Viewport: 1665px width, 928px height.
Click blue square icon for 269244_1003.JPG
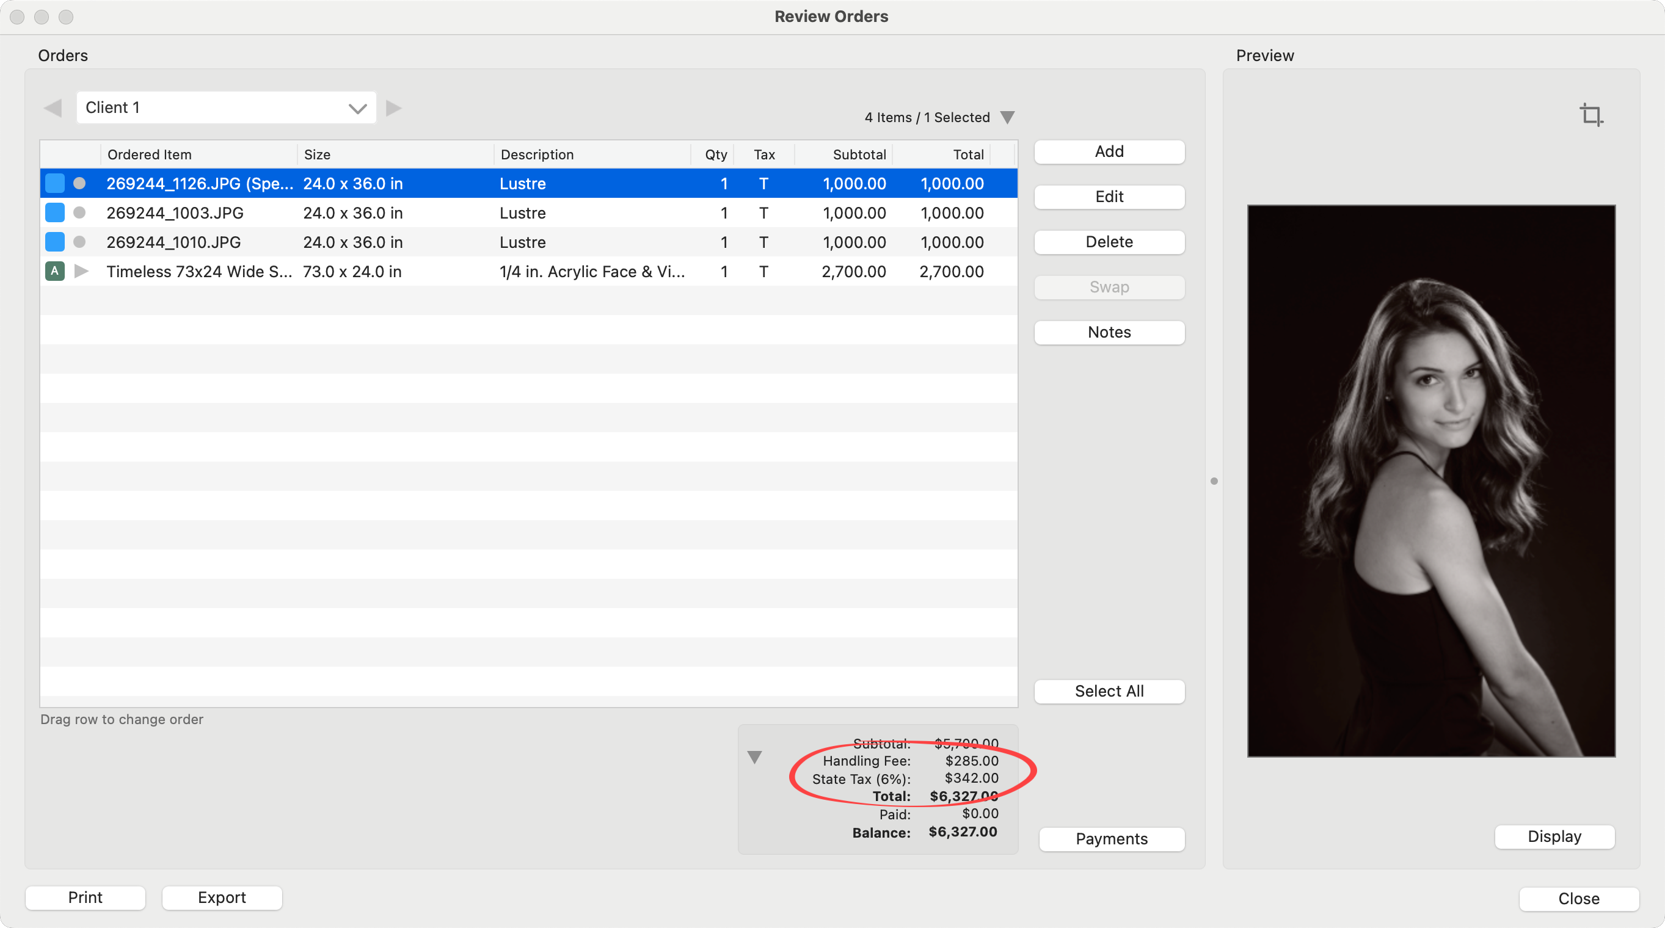pyautogui.click(x=55, y=212)
